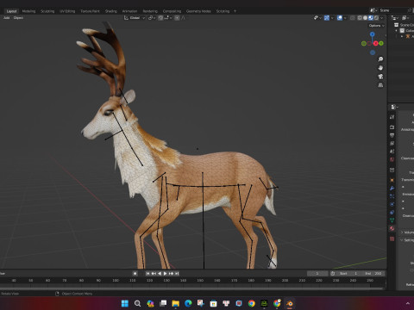Open the View Layer properties tab
This screenshot has width=414, height=310.
tap(392, 143)
